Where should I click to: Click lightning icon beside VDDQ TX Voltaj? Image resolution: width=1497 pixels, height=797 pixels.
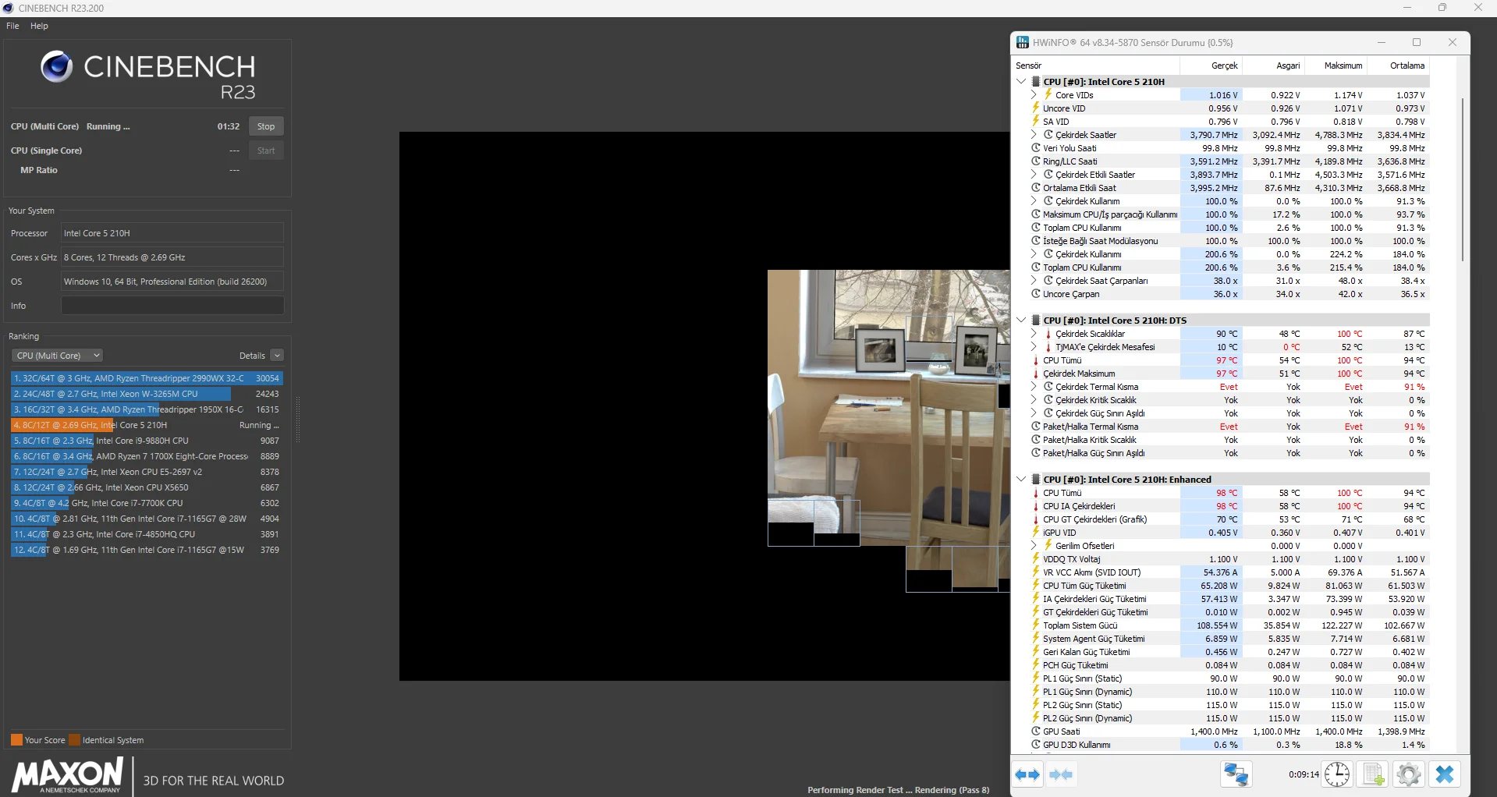(x=1036, y=559)
